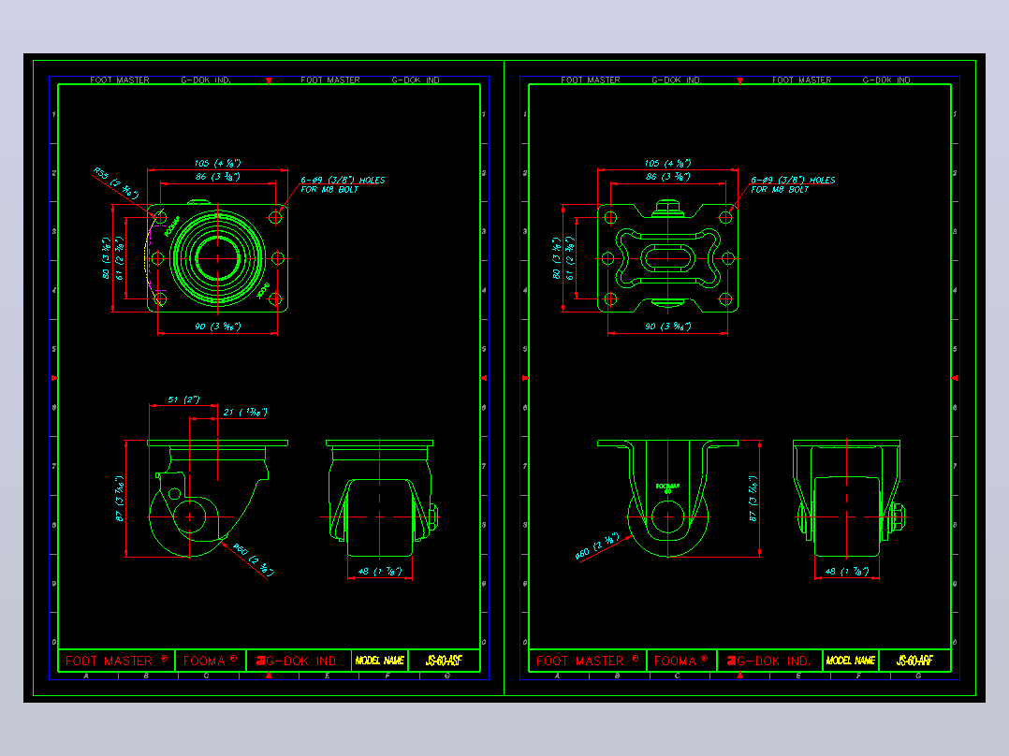Select the swivel caster top view center bore circle
This screenshot has height=756, width=1009.
tap(217, 258)
